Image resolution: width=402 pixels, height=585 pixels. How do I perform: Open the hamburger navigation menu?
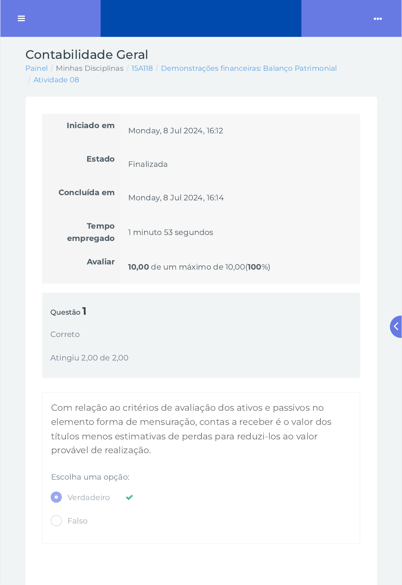tap(21, 19)
